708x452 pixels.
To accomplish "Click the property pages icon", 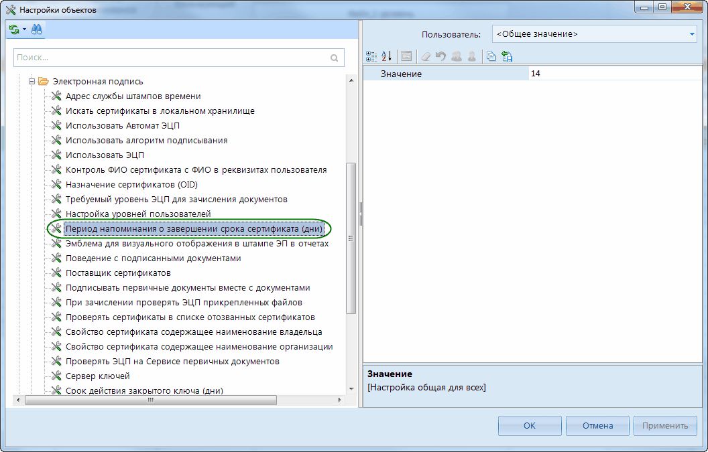I will coord(406,57).
